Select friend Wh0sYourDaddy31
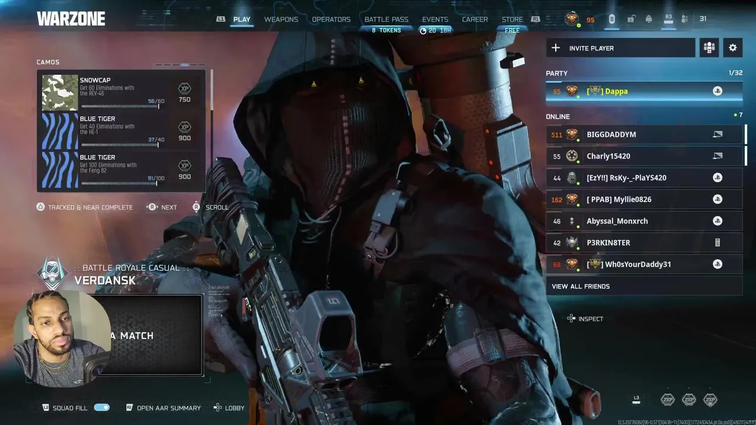756x425 pixels. (644, 264)
